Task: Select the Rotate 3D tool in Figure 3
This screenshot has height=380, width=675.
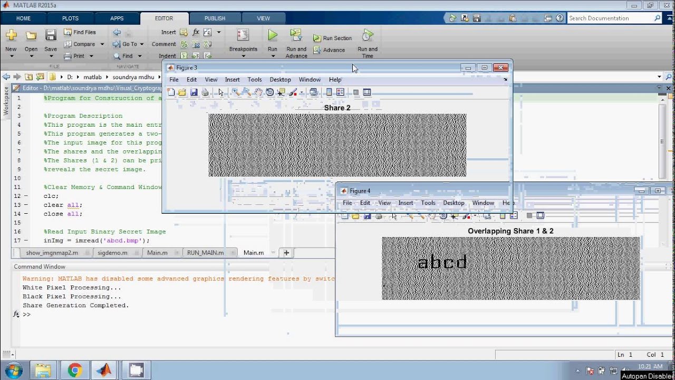Action: [x=270, y=92]
